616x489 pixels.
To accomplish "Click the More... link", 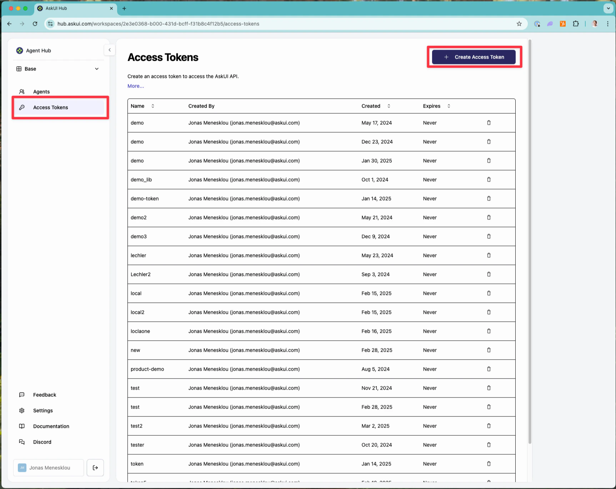I will [136, 86].
